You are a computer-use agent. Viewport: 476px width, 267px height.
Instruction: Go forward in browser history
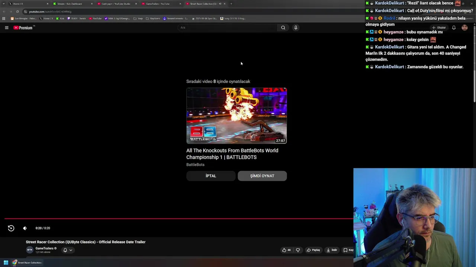10,11
